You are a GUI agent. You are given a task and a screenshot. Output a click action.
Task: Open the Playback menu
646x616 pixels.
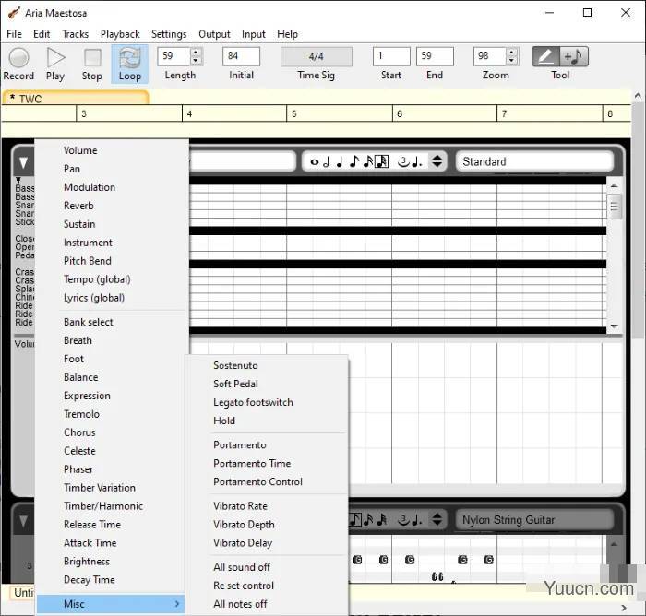(120, 34)
